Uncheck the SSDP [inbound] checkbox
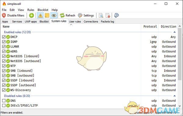This screenshot has width=183, height=116. 4,80
